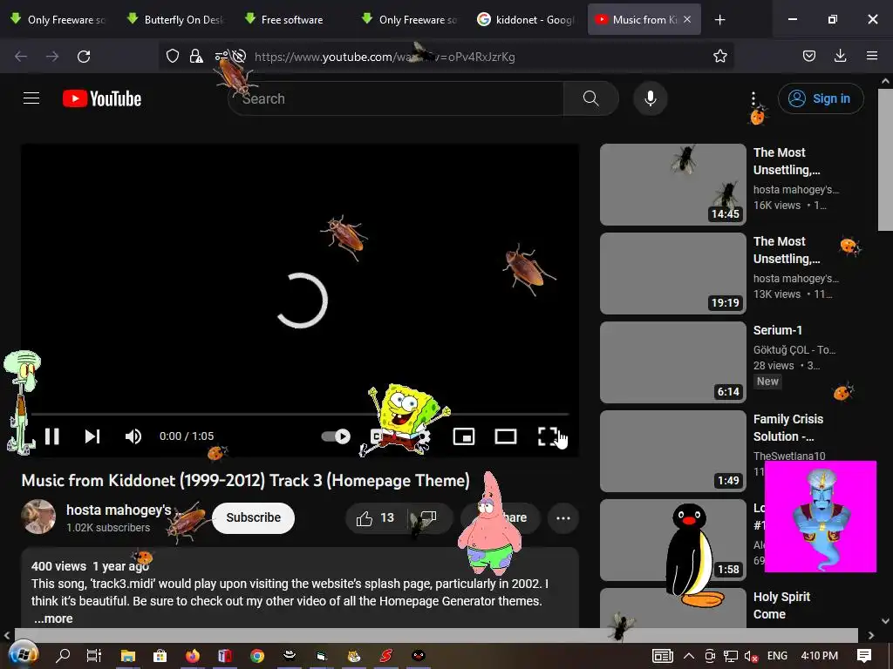Show hidden system tray icons
Viewport: 893px width, 669px height.
pos(688,655)
